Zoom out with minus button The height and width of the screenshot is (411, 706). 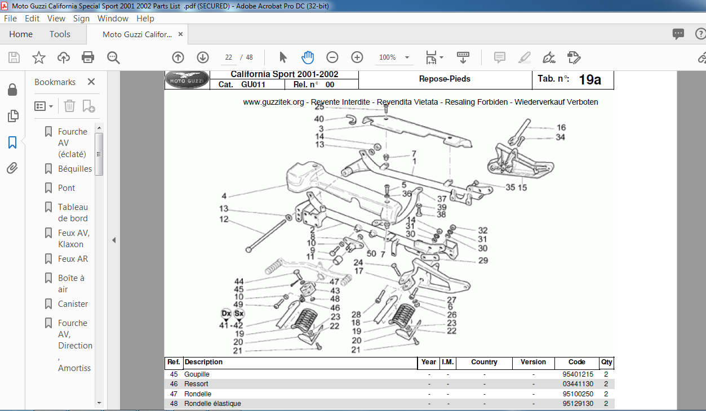tap(332, 57)
